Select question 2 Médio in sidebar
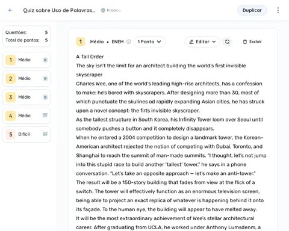289x231 pixels. point(26,79)
